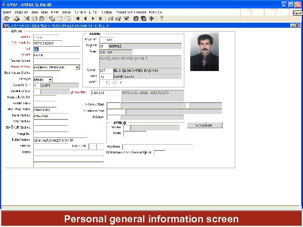Viewport: 303px width, 227px height.
Task: Click the Soyadı surname field
Action: pos(57,55)
